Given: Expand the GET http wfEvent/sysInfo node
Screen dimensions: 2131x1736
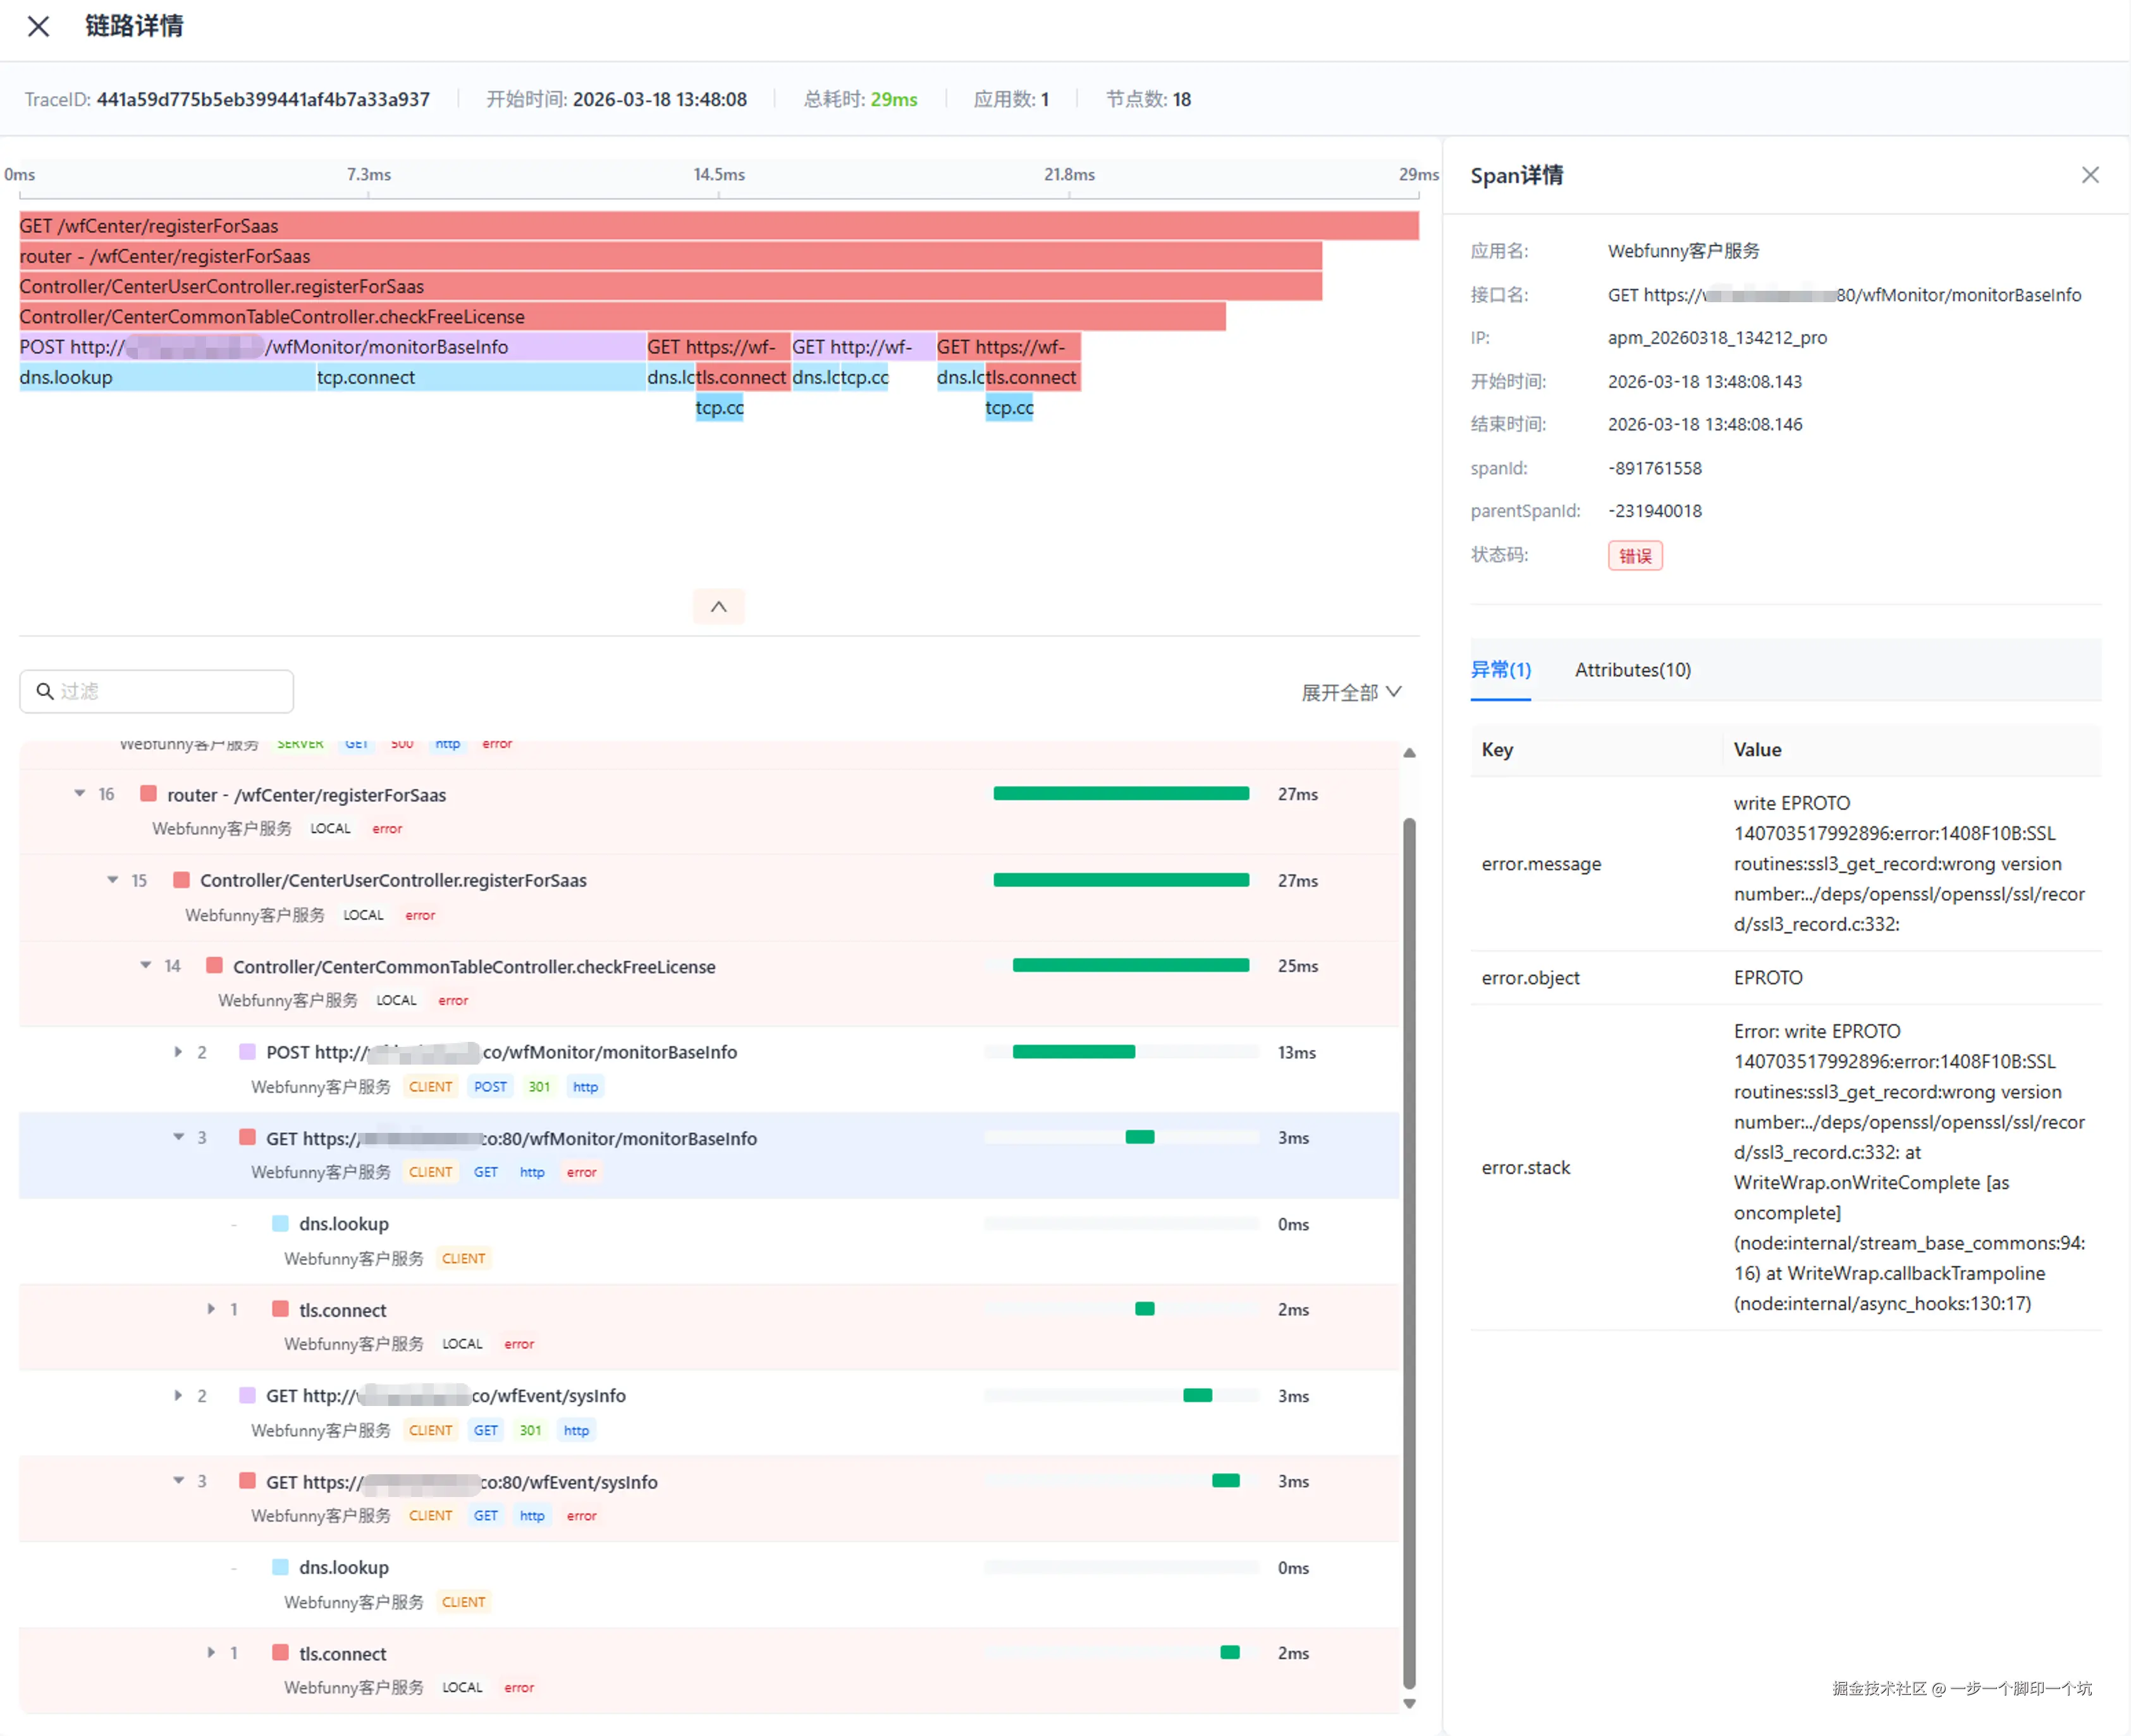Looking at the screenshot, I should pyautogui.click(x=178, y=1395).
